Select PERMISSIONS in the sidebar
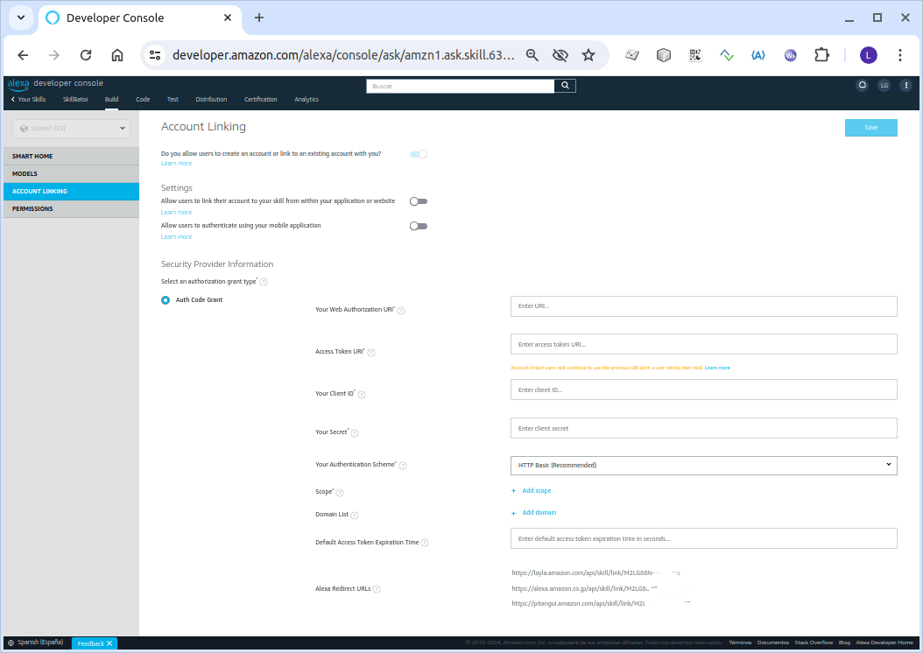This screenshot has height=653, width=923. click(71, 209)
